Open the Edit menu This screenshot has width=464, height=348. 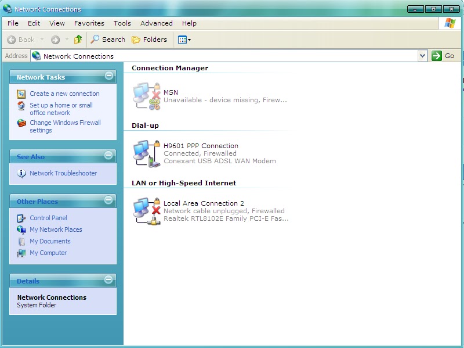tap(34, 23)
